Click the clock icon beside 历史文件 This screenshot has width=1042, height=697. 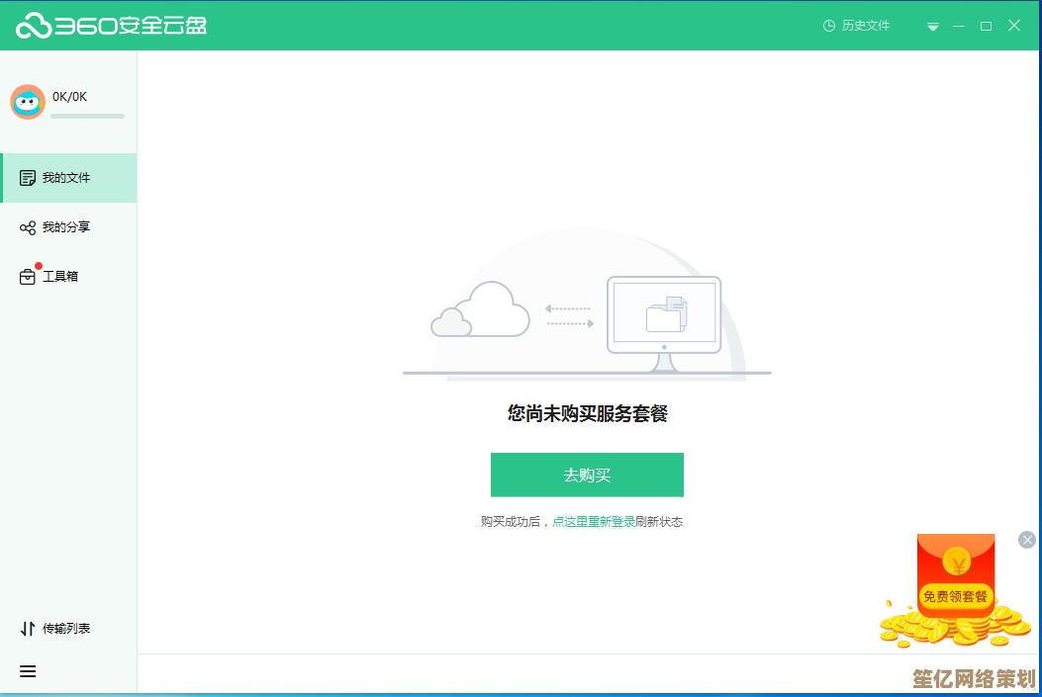coord(829,26)
